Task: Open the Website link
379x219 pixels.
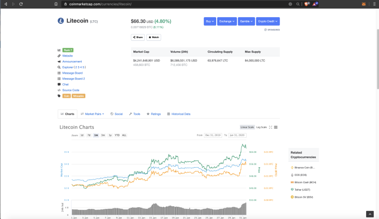Action: pos(67,56)
